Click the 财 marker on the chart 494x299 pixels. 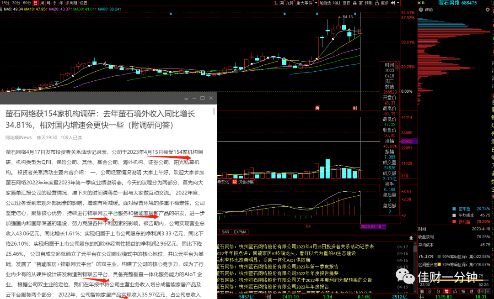pyautogui.click(x=355, y=108)
